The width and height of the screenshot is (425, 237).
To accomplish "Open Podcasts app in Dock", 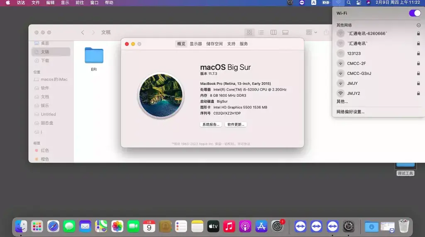I will [x=245, y=226].
